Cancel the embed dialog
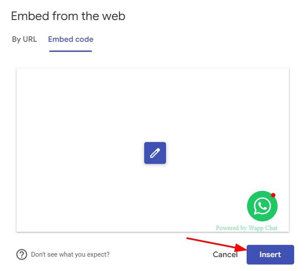Image resolution: width=305 pixels, height=271 pixels. 225,254
